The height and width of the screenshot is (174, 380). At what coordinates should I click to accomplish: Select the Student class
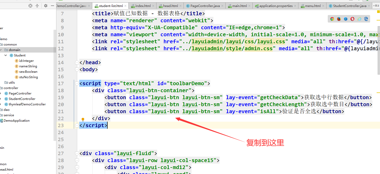[x=20, y=55]
